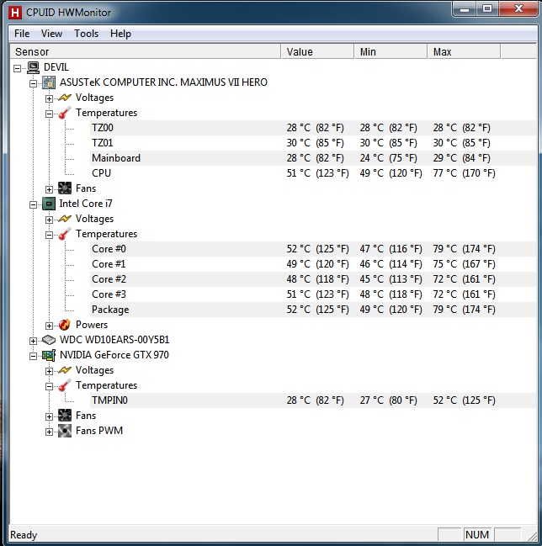Open the File menu
542x546 pixels.
point(22,34)
